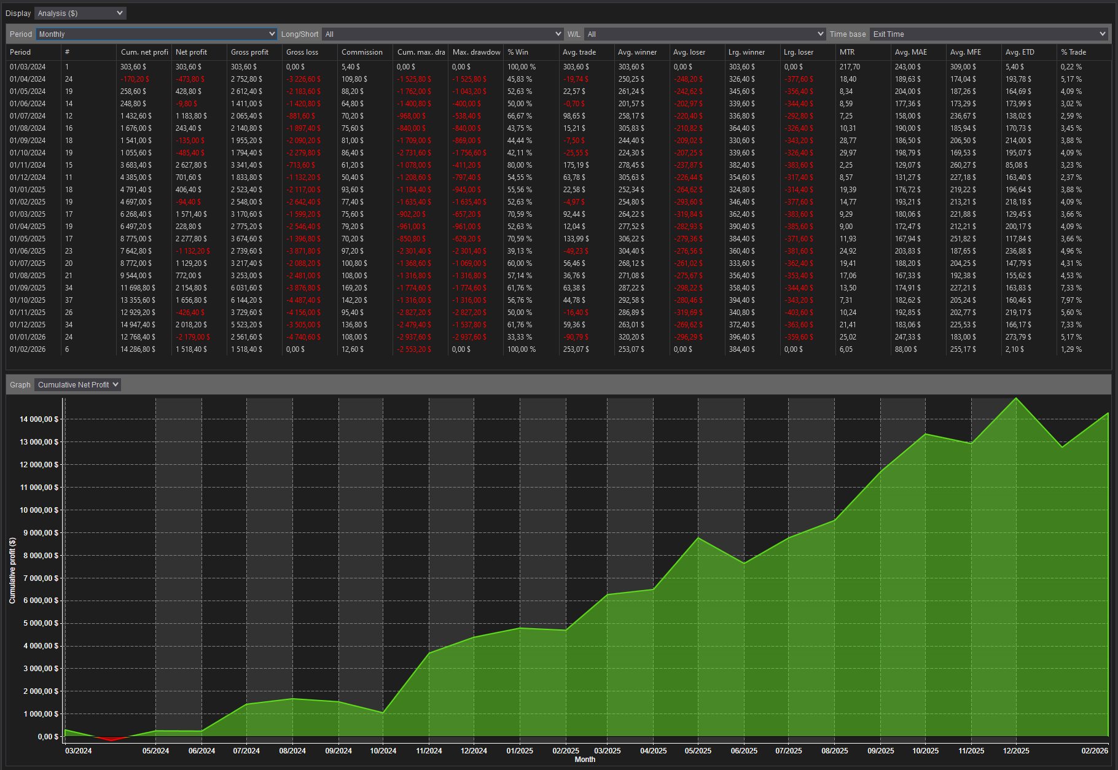Select the 01/11/2024 period row

(559, 165)
